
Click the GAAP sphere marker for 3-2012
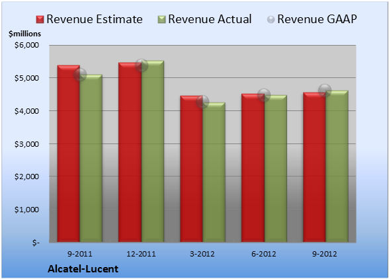coord(202,101)
